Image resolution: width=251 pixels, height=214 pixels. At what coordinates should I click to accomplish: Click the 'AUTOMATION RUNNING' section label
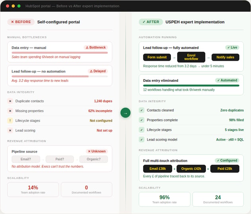[x=158, y=37]
